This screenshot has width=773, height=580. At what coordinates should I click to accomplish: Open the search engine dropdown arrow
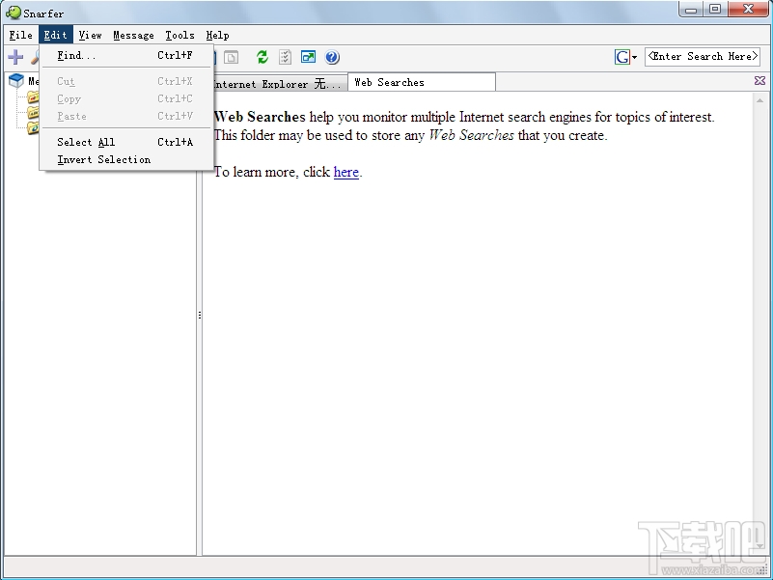[x=634, y=58]
